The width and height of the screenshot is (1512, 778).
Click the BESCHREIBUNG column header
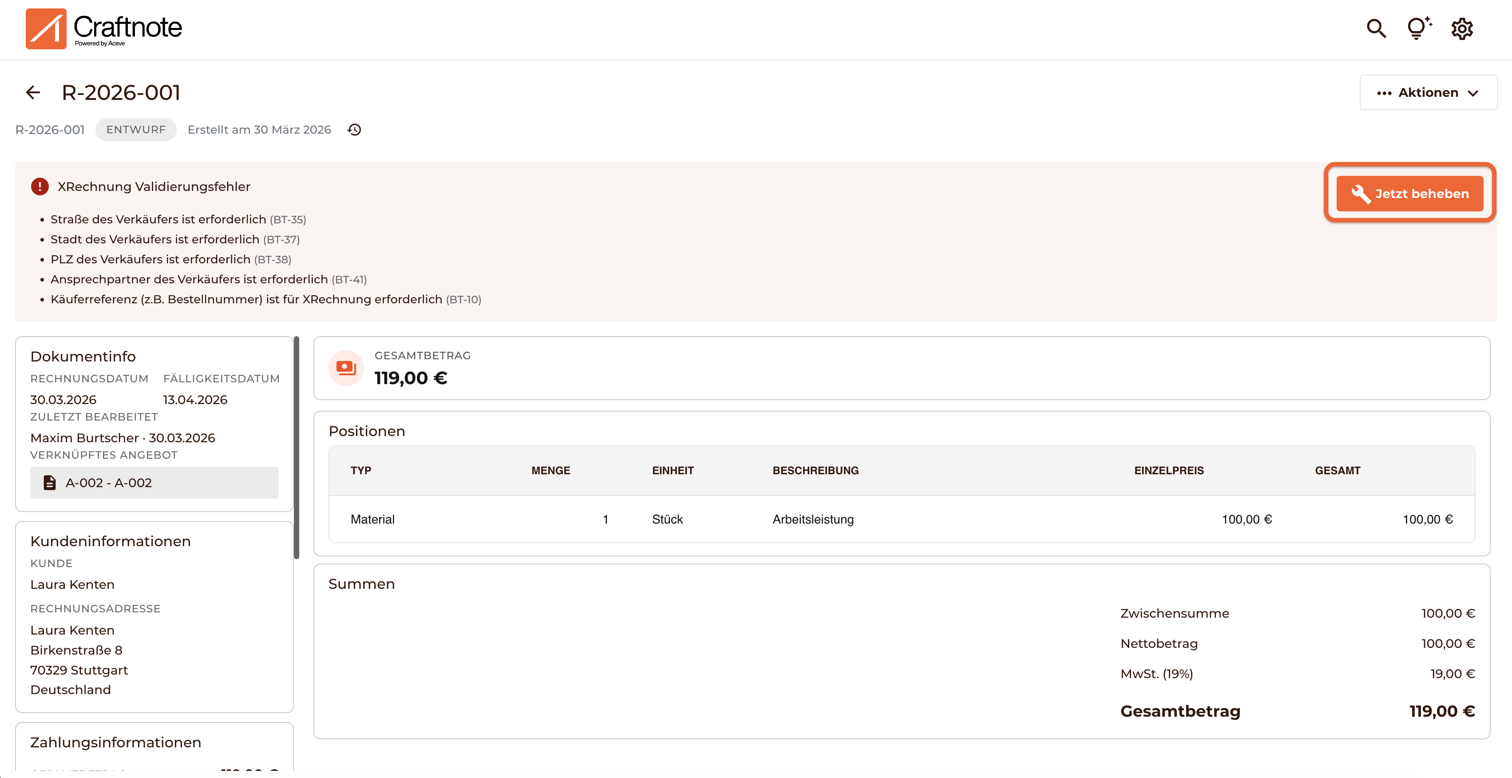tap(815, 470)
